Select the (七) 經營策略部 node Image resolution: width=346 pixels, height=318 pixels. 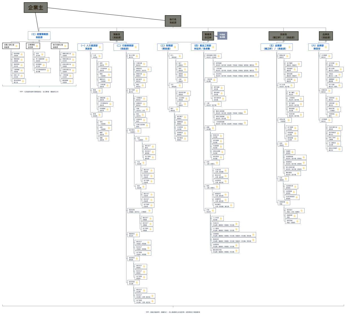click(x=39, y=36)
